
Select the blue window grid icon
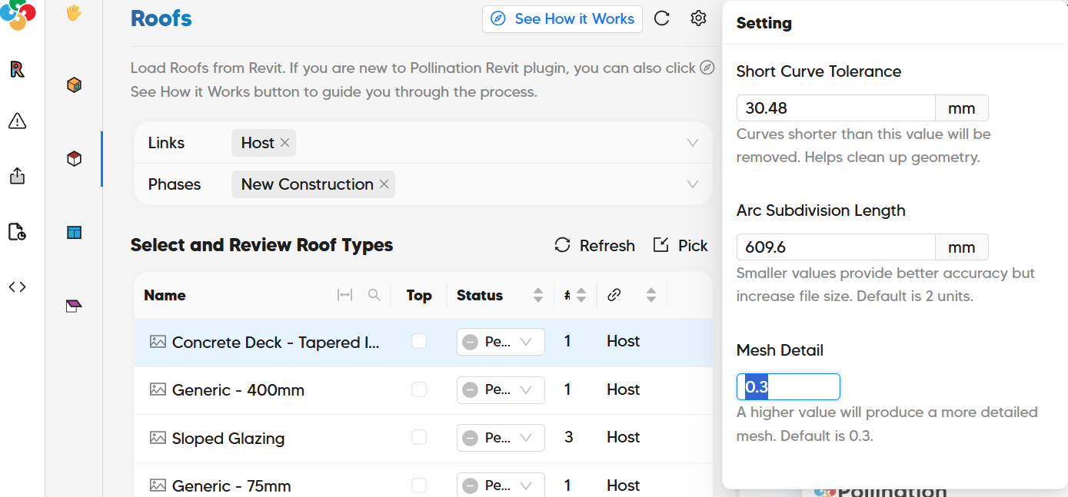(x=74, y=232)
